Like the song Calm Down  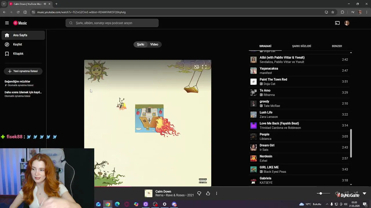click(208, 194)
